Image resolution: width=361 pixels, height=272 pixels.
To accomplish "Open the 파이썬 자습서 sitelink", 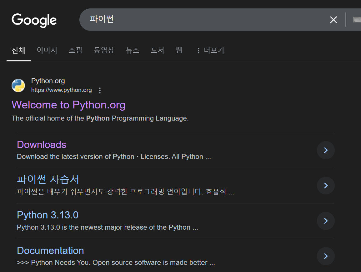I will 48,179.
